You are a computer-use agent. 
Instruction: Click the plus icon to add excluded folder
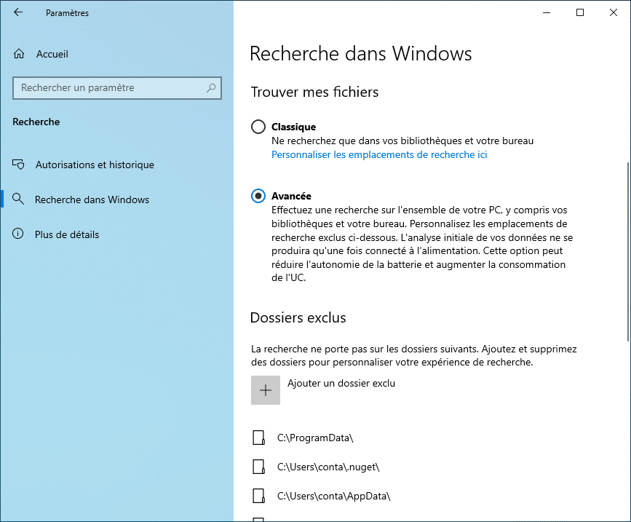pos(266,390)
